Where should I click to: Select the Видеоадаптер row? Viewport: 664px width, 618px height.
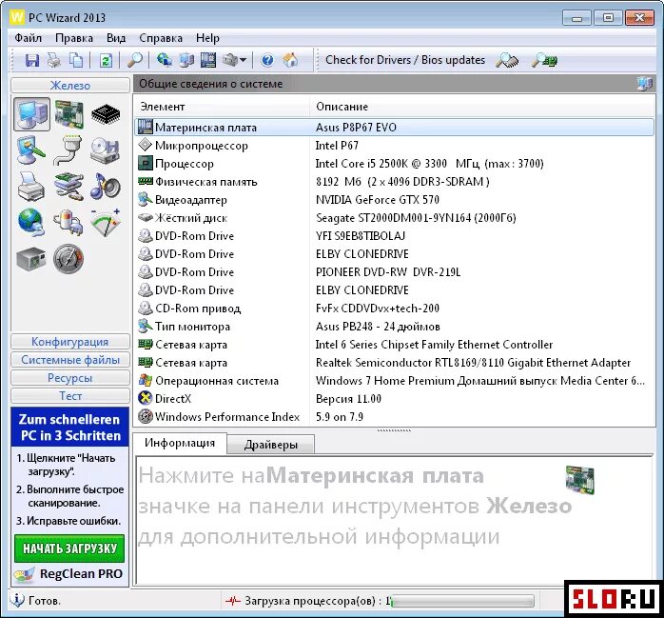(394, 200)
